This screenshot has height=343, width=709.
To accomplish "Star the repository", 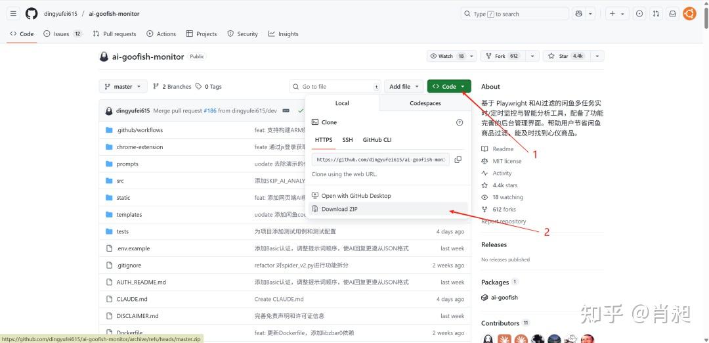I will [567, 56].
